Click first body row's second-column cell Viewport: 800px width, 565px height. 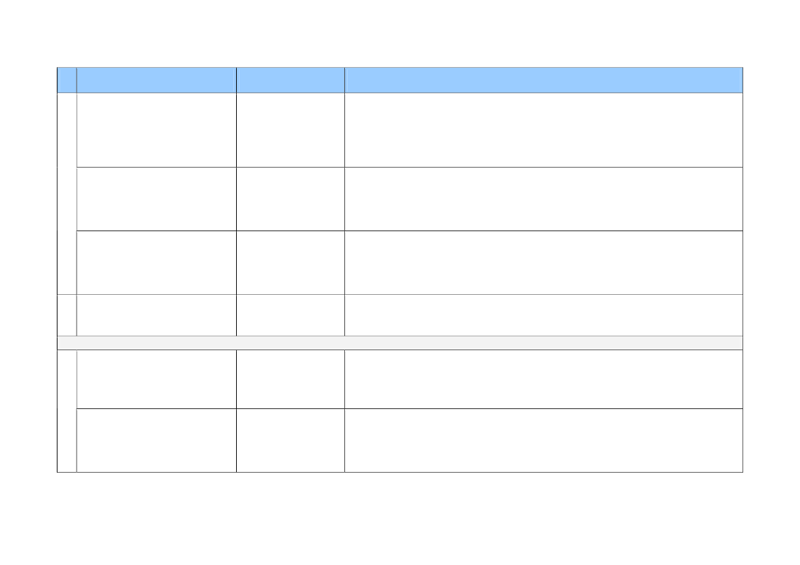click(157, 130)
